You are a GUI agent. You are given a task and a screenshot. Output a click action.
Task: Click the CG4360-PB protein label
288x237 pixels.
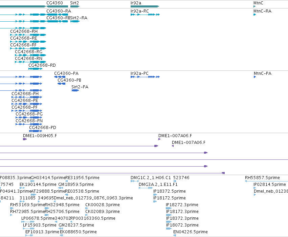point(69,80)
